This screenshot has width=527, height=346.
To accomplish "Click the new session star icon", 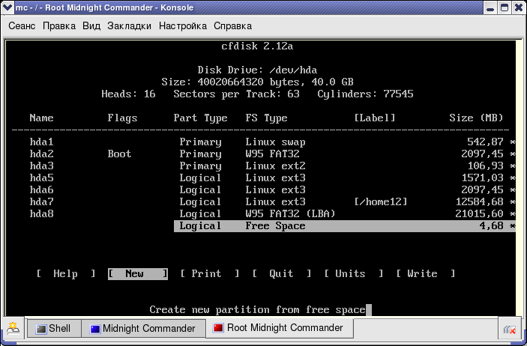I will (13, 328).
